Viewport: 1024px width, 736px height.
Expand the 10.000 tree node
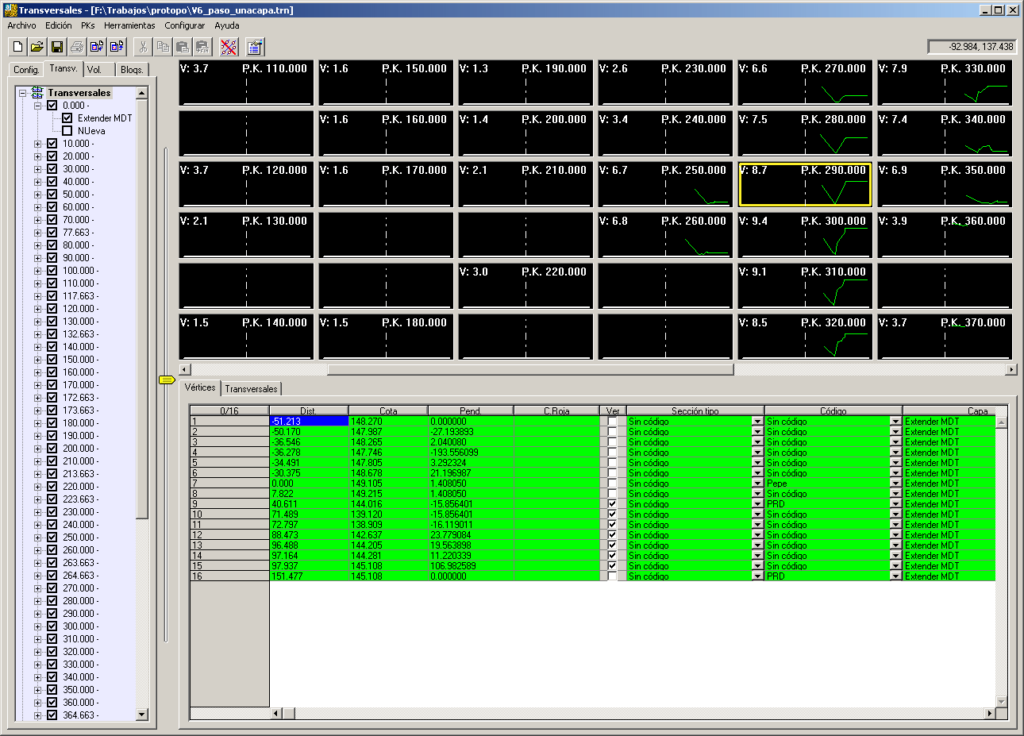pos(37,144)
